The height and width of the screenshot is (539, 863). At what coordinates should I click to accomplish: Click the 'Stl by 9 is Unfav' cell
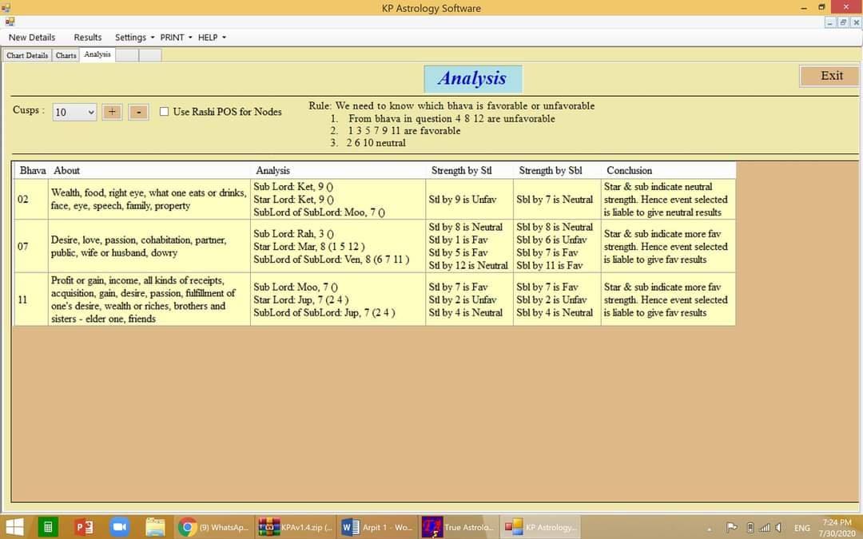coord(470,199)
